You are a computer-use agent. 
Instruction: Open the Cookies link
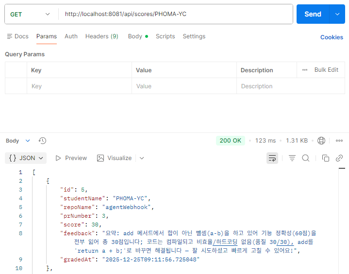332,37
